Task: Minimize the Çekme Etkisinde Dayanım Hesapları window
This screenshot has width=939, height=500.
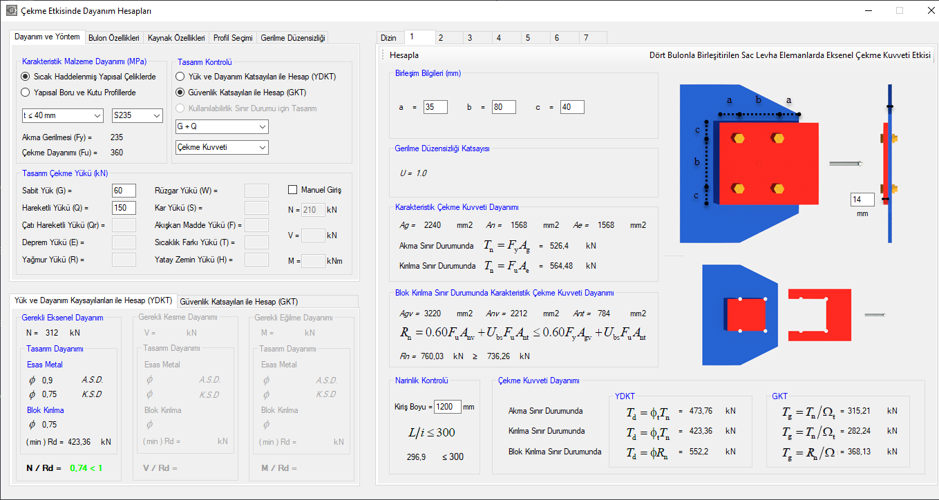Action: (x=868, y=10)
